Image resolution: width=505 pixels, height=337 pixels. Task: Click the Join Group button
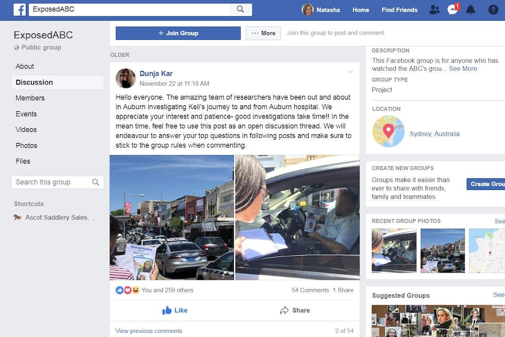tap(178, 33)
